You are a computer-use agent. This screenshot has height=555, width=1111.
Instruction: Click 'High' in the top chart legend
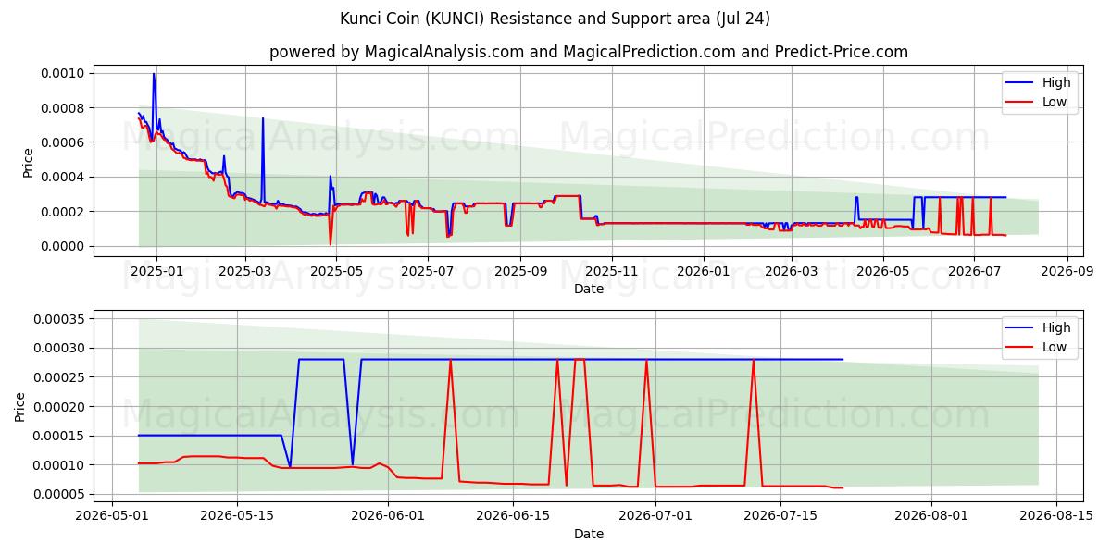pyautogui.click(x=1056, y=82)
